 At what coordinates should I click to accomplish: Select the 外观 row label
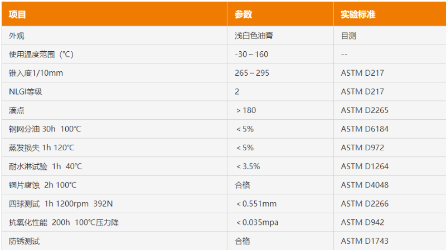click(17, 36)
